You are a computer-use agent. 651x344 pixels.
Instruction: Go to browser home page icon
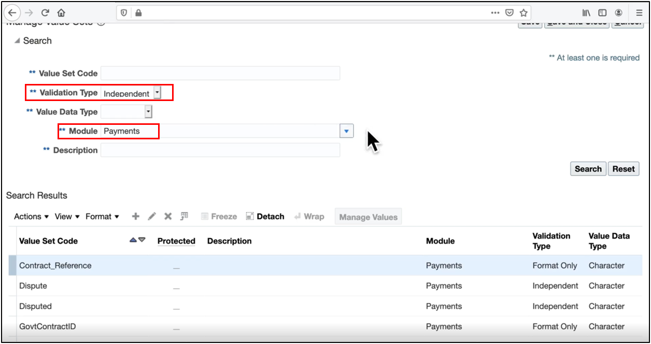[61, 12]
